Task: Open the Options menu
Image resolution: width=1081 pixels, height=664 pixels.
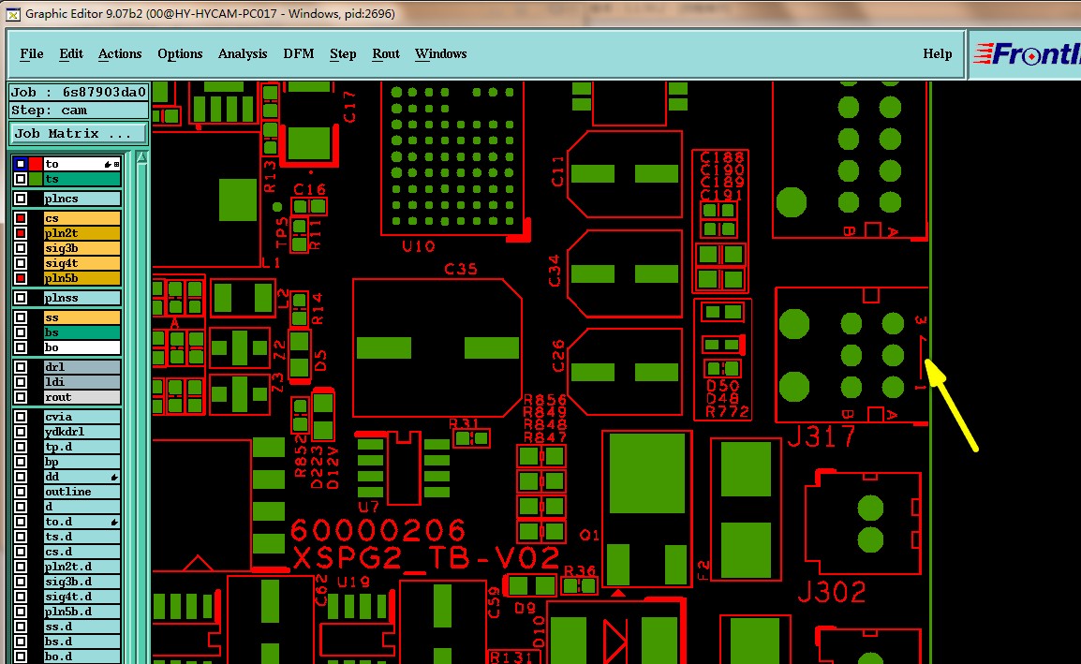Action: coord(180,53)
